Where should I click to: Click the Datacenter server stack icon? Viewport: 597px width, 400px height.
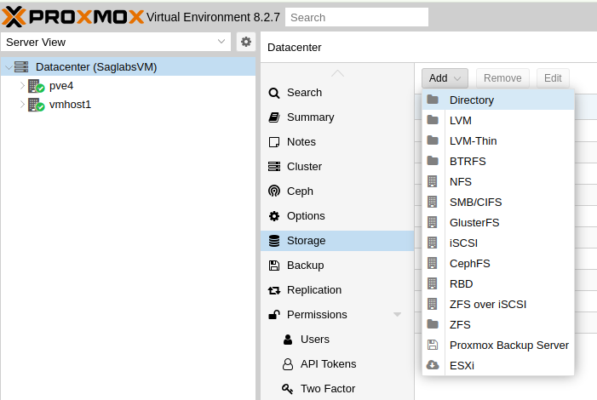21,67
